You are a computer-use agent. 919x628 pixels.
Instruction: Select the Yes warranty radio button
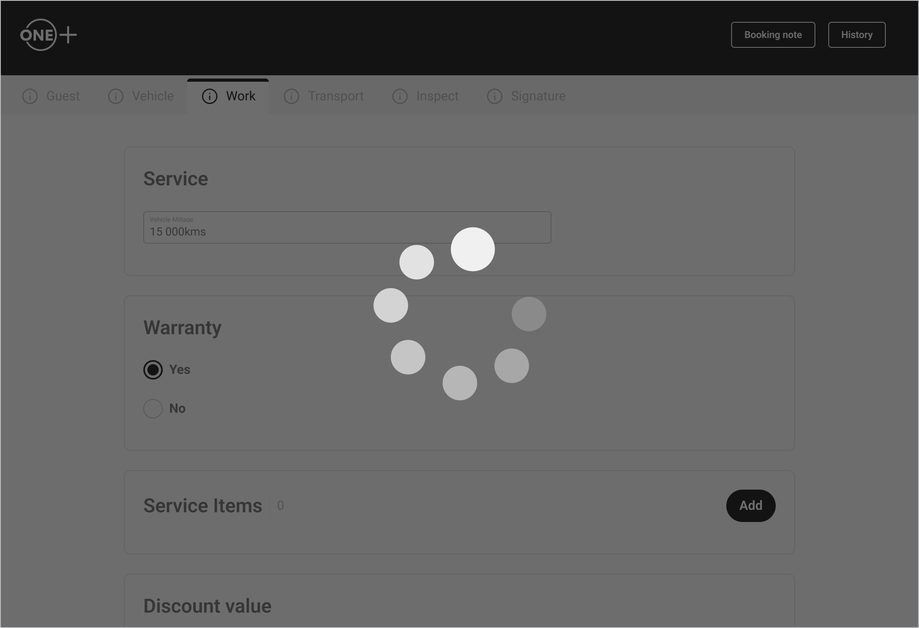click(153, 370)
